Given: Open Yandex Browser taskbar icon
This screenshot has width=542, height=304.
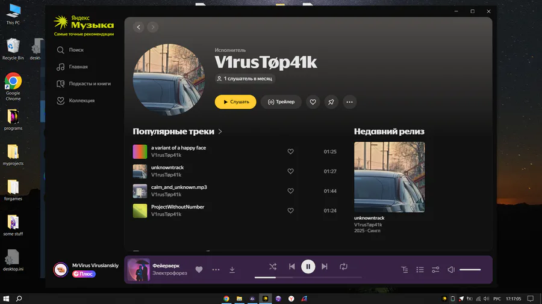Looking at the screenshot, I should 291,299.
